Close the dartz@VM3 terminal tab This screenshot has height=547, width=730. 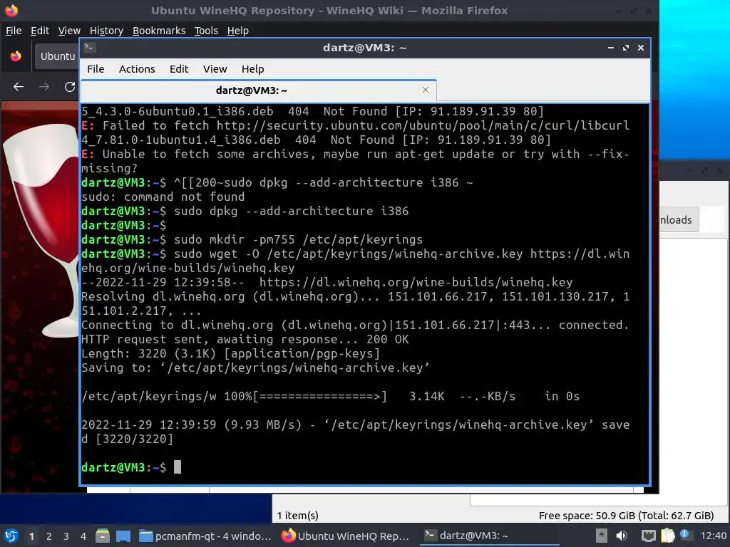coord(425,90)
